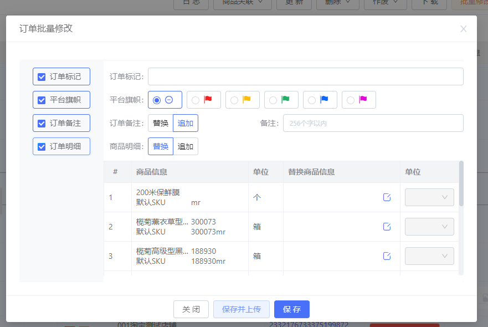Select the red platform flag
This screenshot has height=327, width=488.
point(203,100)
